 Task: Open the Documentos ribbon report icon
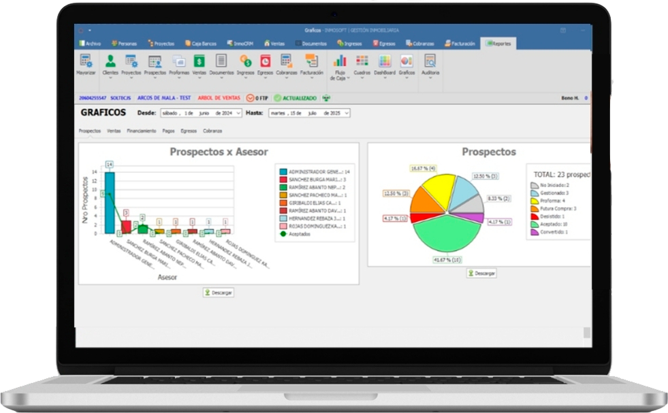click(221, 61)
